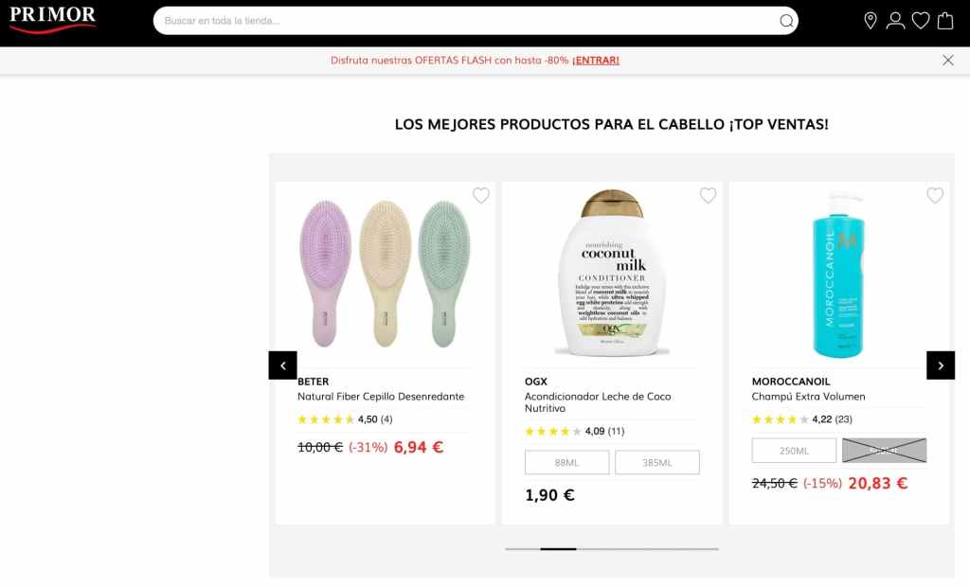Close the flash offers banner
970x587 pixels.
click(947, 60)
